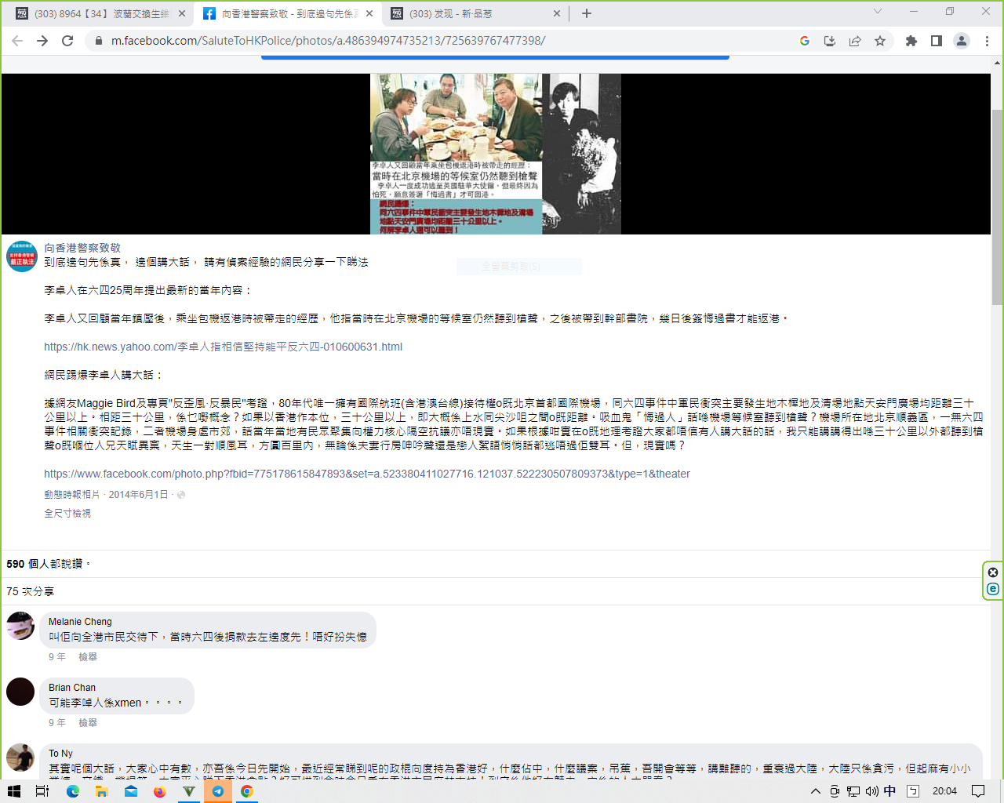The image size is (1004, 803).
Task: Open File Explorer from the taskbar
Action: point(101,791)
